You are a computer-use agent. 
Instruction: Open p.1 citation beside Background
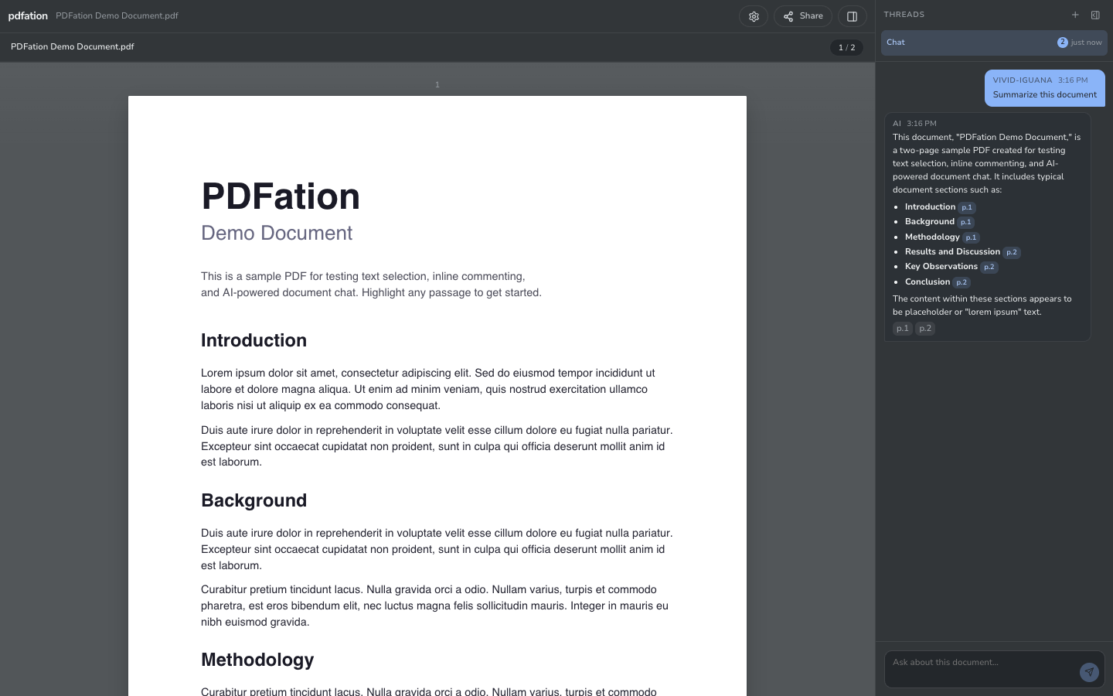965,222
